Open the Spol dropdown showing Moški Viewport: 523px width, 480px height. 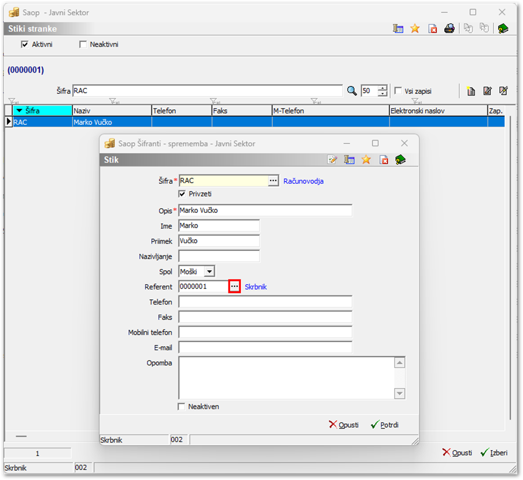click(209, 271)
